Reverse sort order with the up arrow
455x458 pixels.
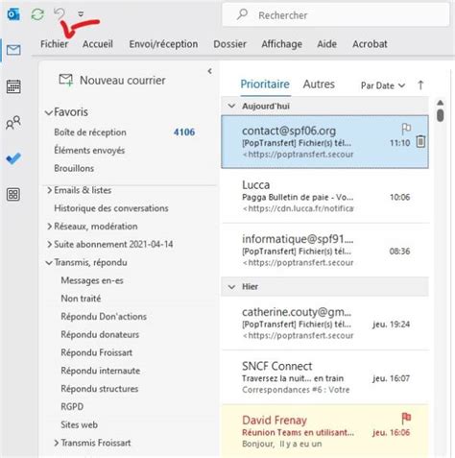pos(420,85)
